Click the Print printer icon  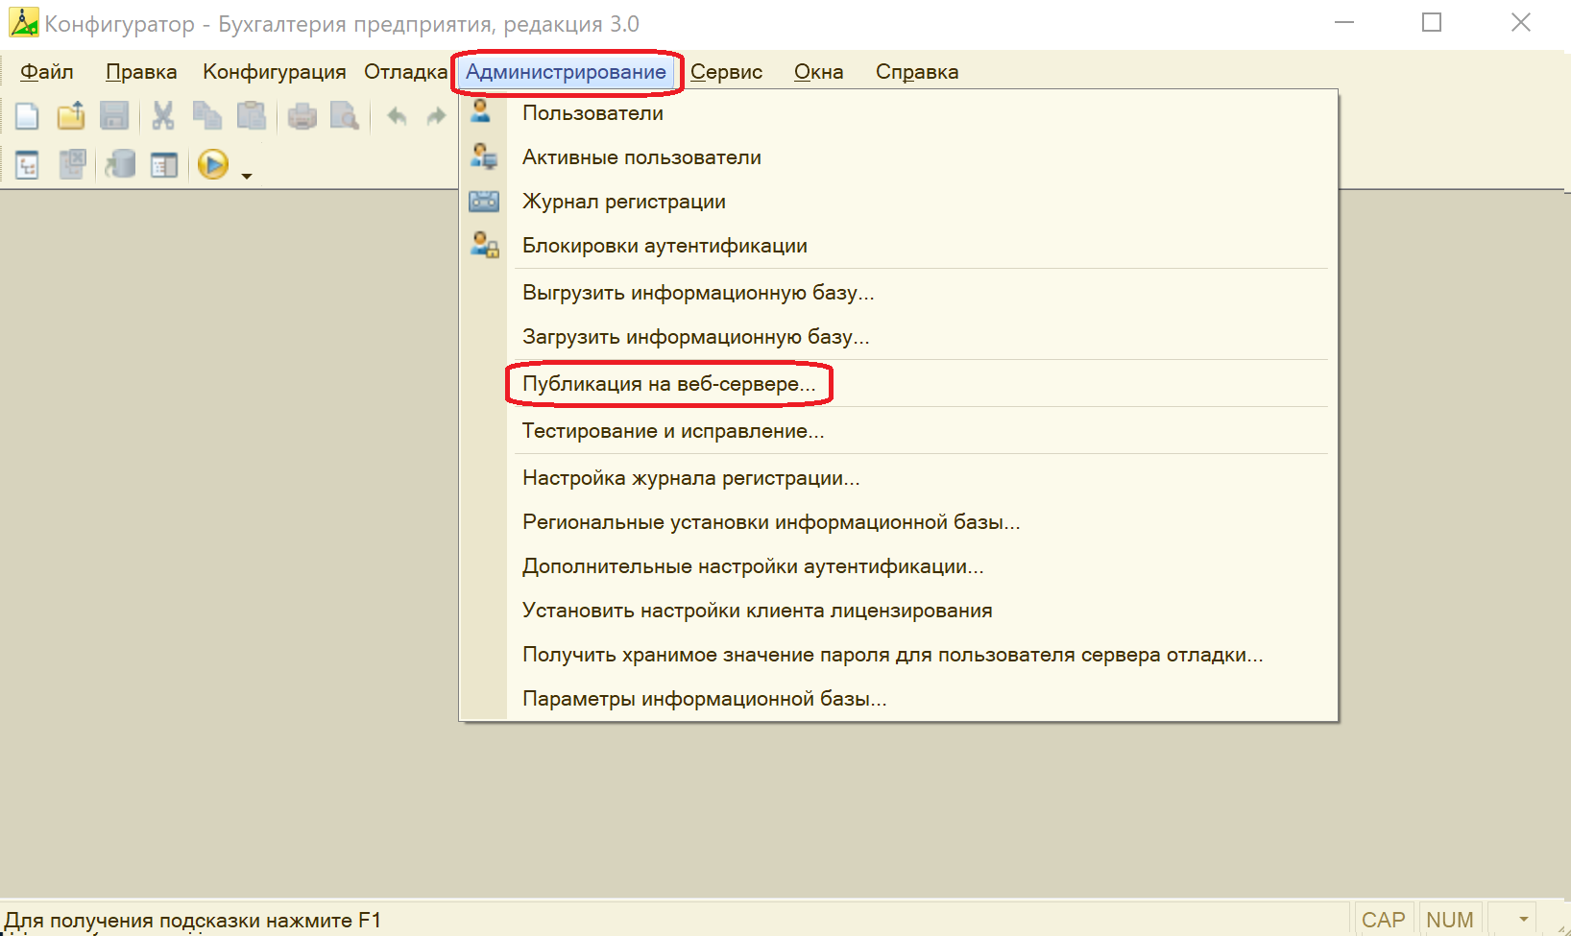click(302, 116)
